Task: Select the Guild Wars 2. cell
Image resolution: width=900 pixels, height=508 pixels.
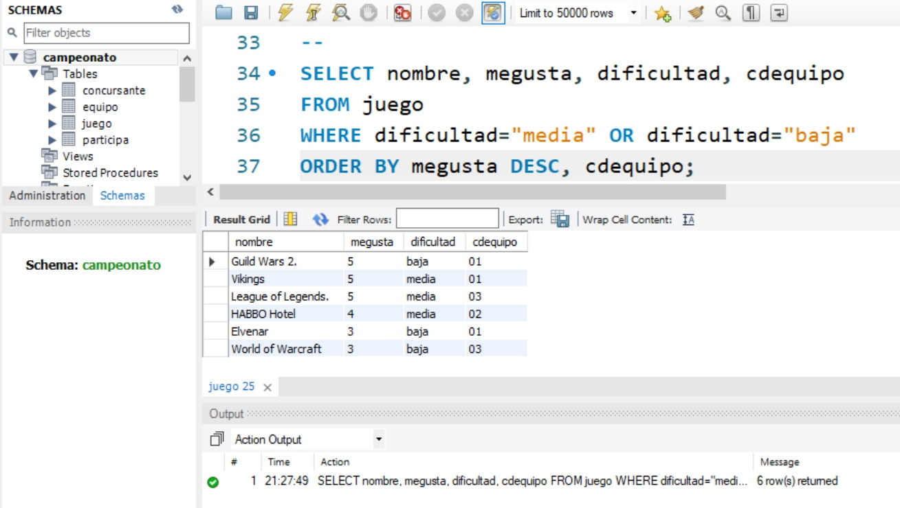Action: tap(286, 262)
